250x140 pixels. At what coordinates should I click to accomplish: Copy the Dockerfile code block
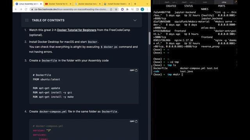pos(134,70)
